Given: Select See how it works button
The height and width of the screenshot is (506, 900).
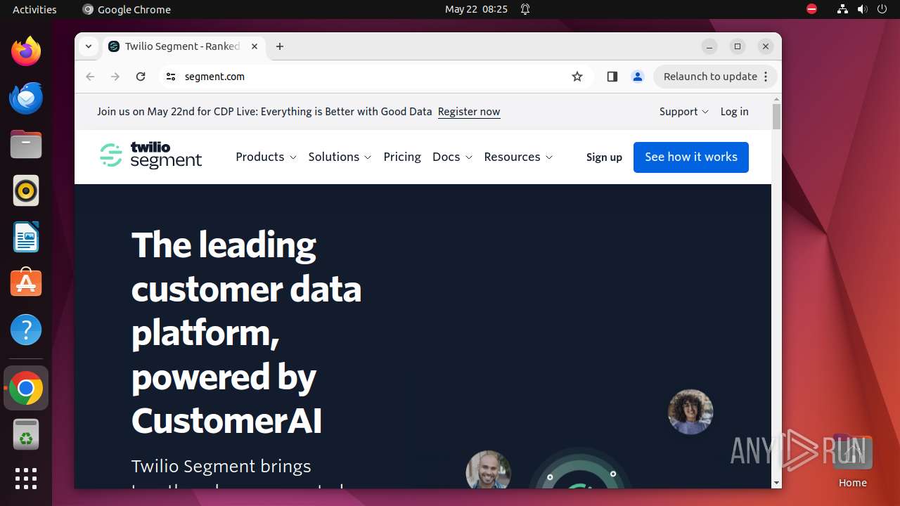Looking at the screenshot, I should (x=691, y=157).
